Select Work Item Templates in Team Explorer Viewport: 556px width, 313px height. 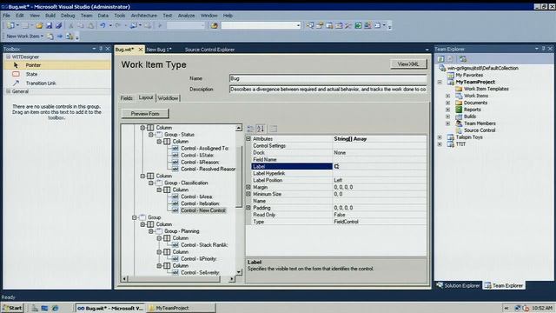click(486, 89)
